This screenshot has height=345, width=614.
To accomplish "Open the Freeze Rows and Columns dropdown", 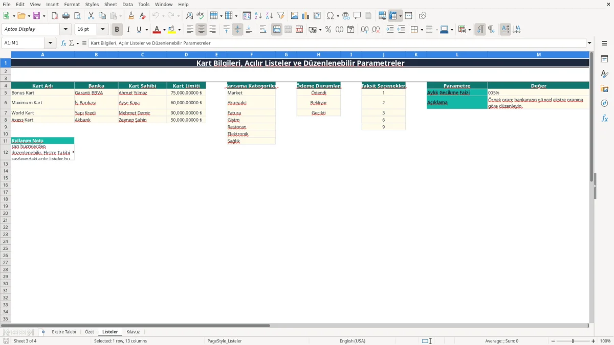I will tap(401, 16).
